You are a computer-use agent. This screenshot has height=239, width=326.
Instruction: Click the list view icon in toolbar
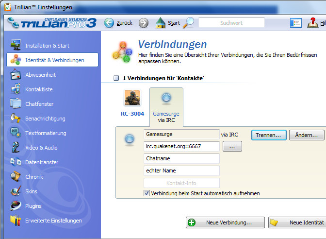pos(296,23)
